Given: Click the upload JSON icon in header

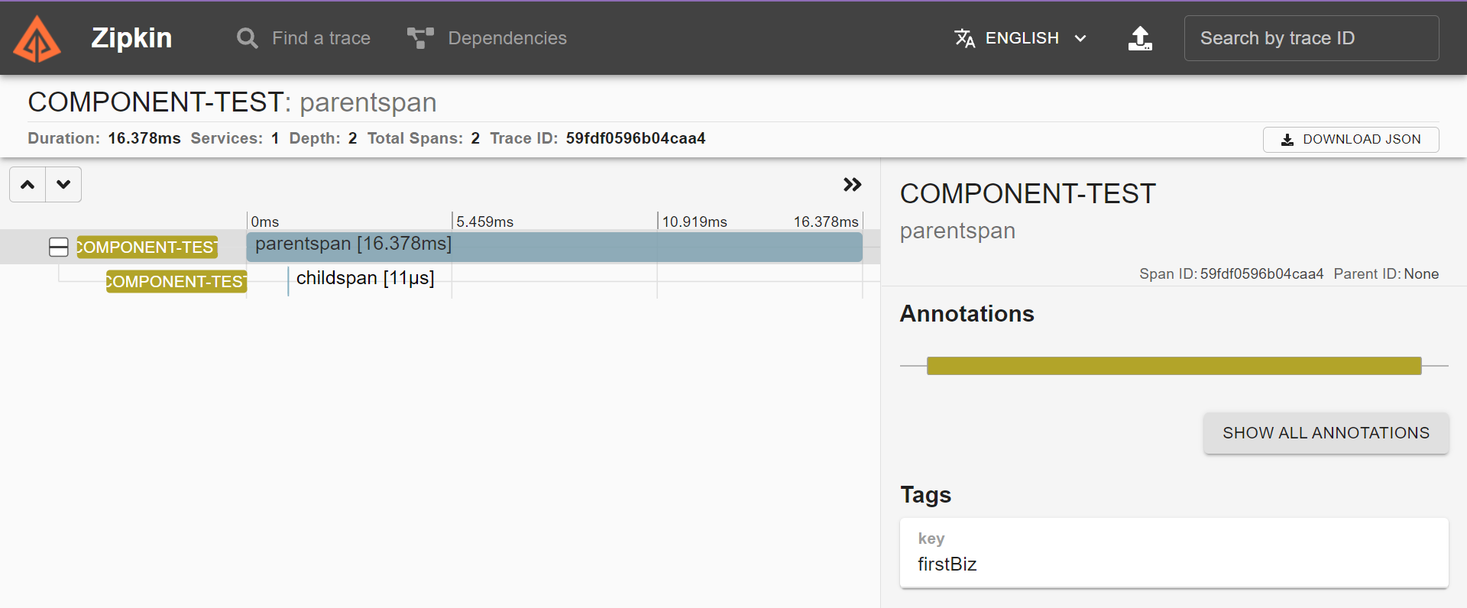Looking at the screenshot, I should click(1140, 38).
